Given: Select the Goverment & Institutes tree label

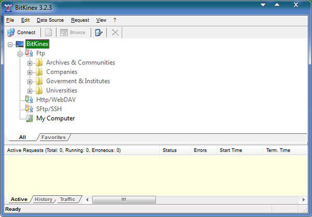Looking at the screenshot, I should pyautogui.click(x=78, y=81).
